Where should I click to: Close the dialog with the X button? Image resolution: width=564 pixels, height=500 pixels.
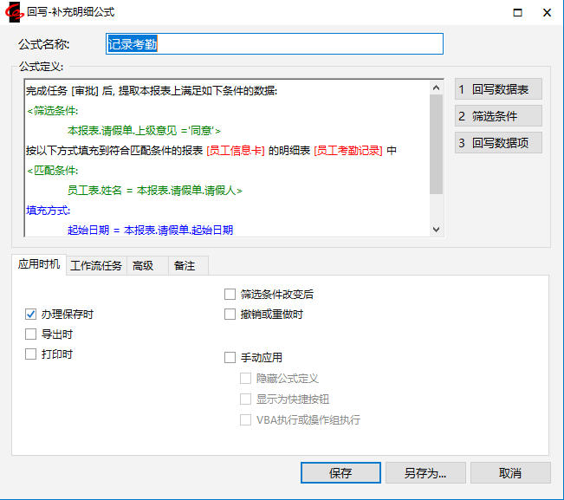[547, 13]
